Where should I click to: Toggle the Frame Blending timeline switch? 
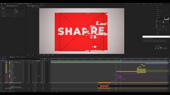(x=45, y=59)
